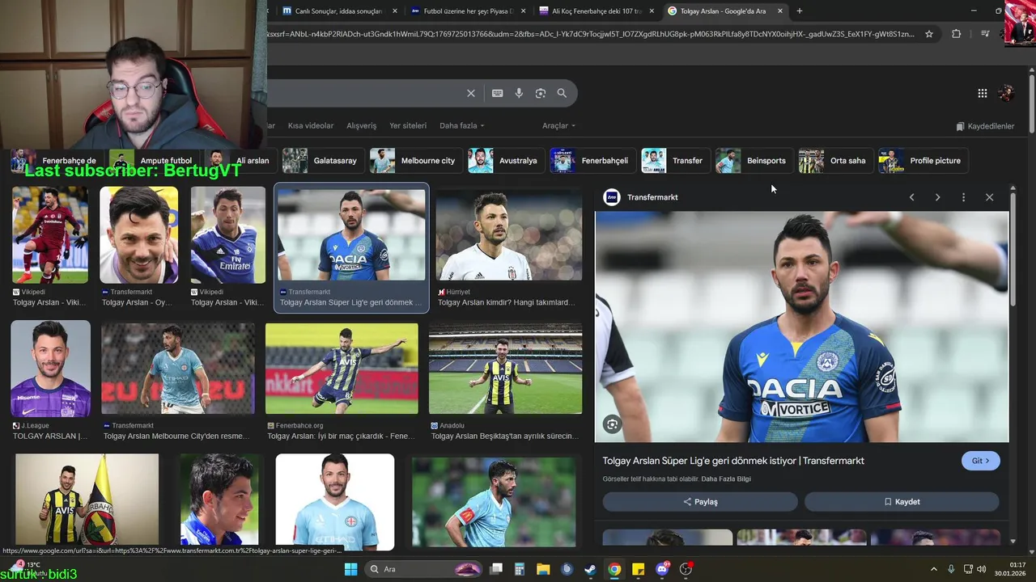Open the Google account avatar
The height and width of the screenshot is (582, 1036).
[x=1006, y=93]
